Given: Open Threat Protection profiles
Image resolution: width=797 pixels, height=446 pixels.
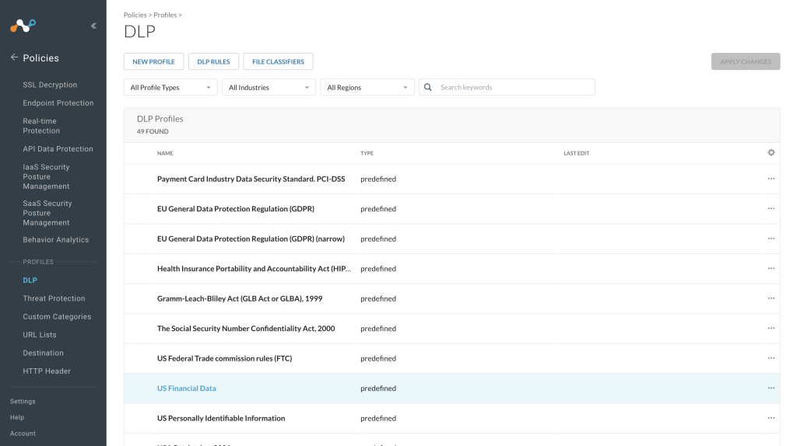Looking at the screenshot, I should click(x=54, y=298).
